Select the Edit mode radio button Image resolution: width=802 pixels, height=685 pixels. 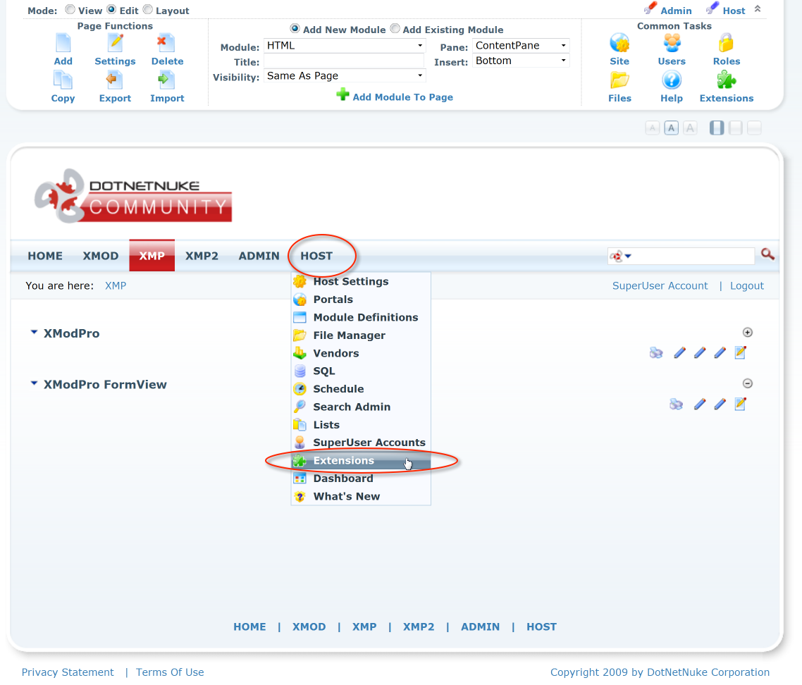(111, 9)
